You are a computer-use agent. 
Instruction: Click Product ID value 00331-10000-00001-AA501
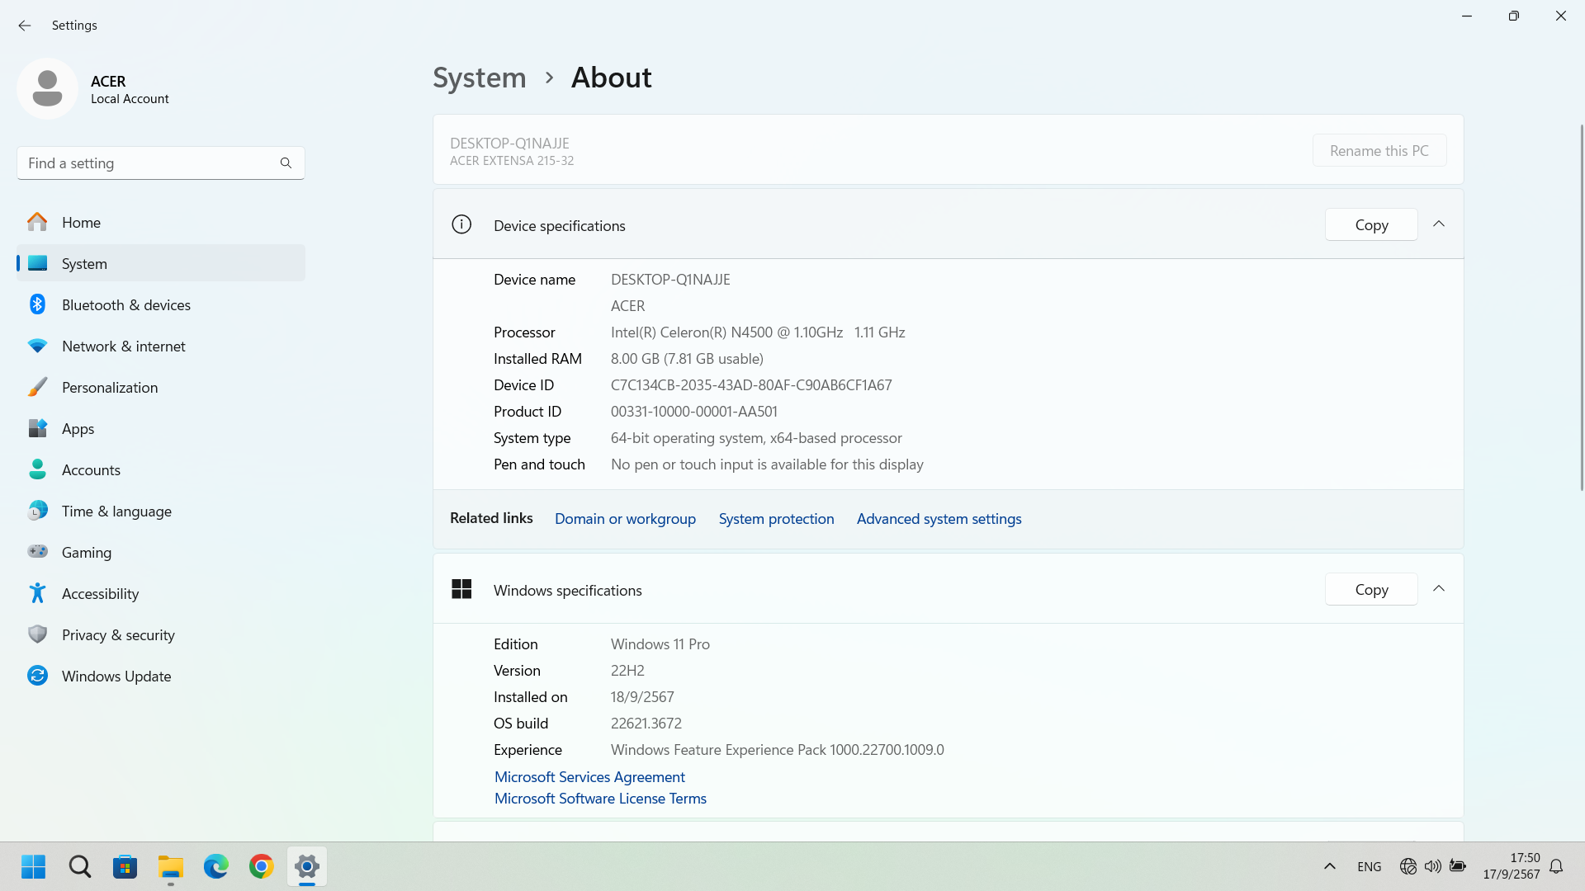pos(694,412)
